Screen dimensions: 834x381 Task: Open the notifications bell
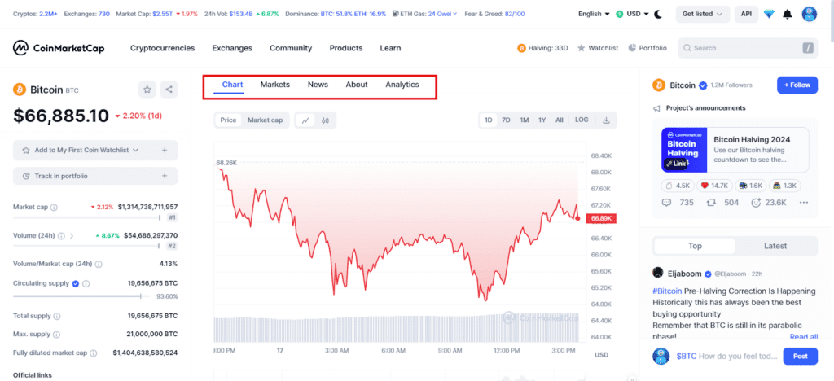click(x=788, y=15)
